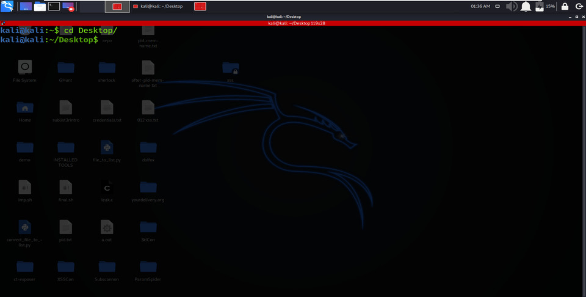Maximize the terminal window
Viewport: 586px width, 297px height.
tap(576, 17)
